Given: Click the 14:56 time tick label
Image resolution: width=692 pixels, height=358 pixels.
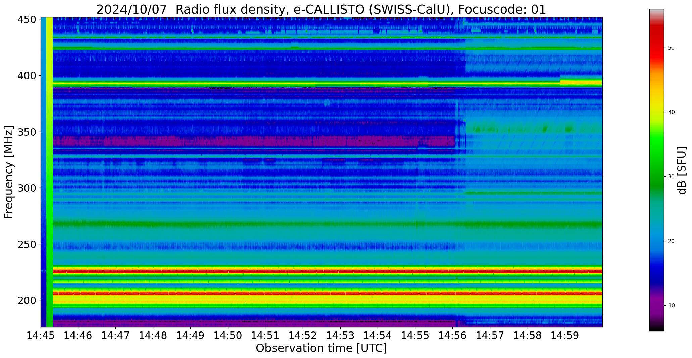Looking at the screenshot, I should (x=452, y=335).
